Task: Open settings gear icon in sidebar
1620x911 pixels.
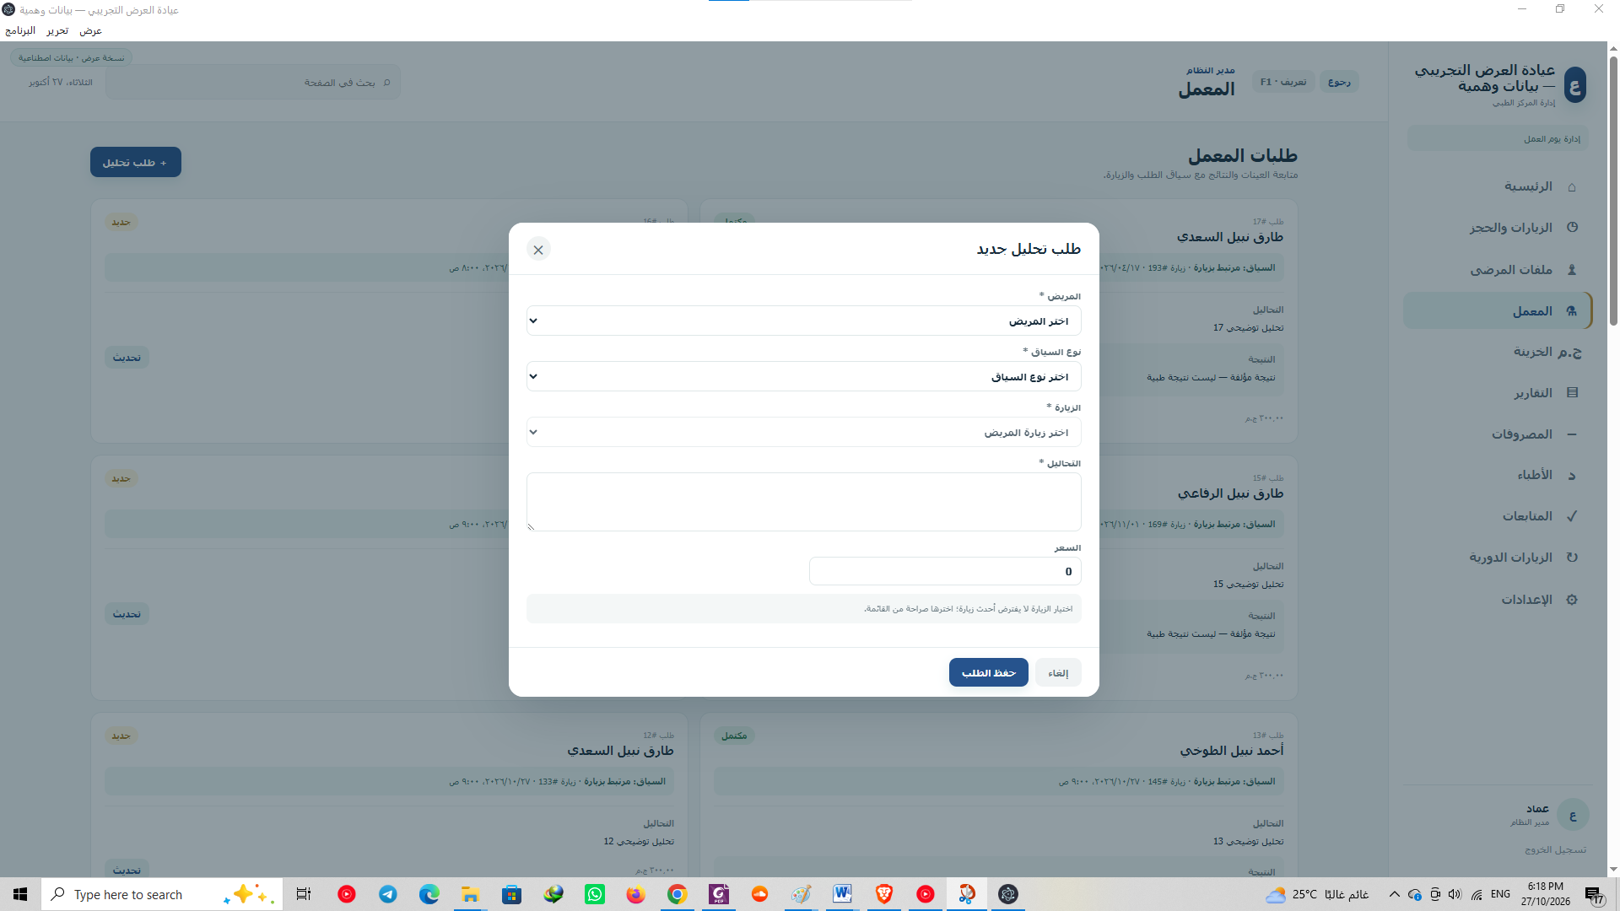Action: click(1572, 599)
